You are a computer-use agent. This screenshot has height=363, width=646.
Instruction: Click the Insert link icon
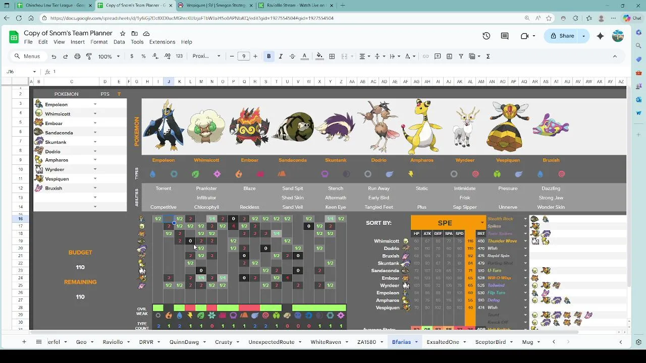coord(426,56)
